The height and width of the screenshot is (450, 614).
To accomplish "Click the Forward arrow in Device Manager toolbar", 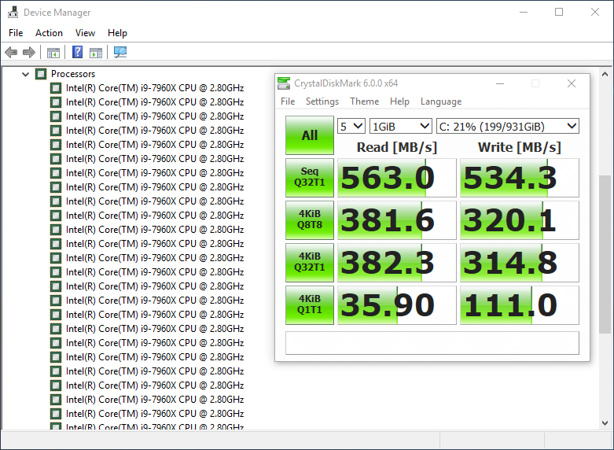I will click(29, 52).
